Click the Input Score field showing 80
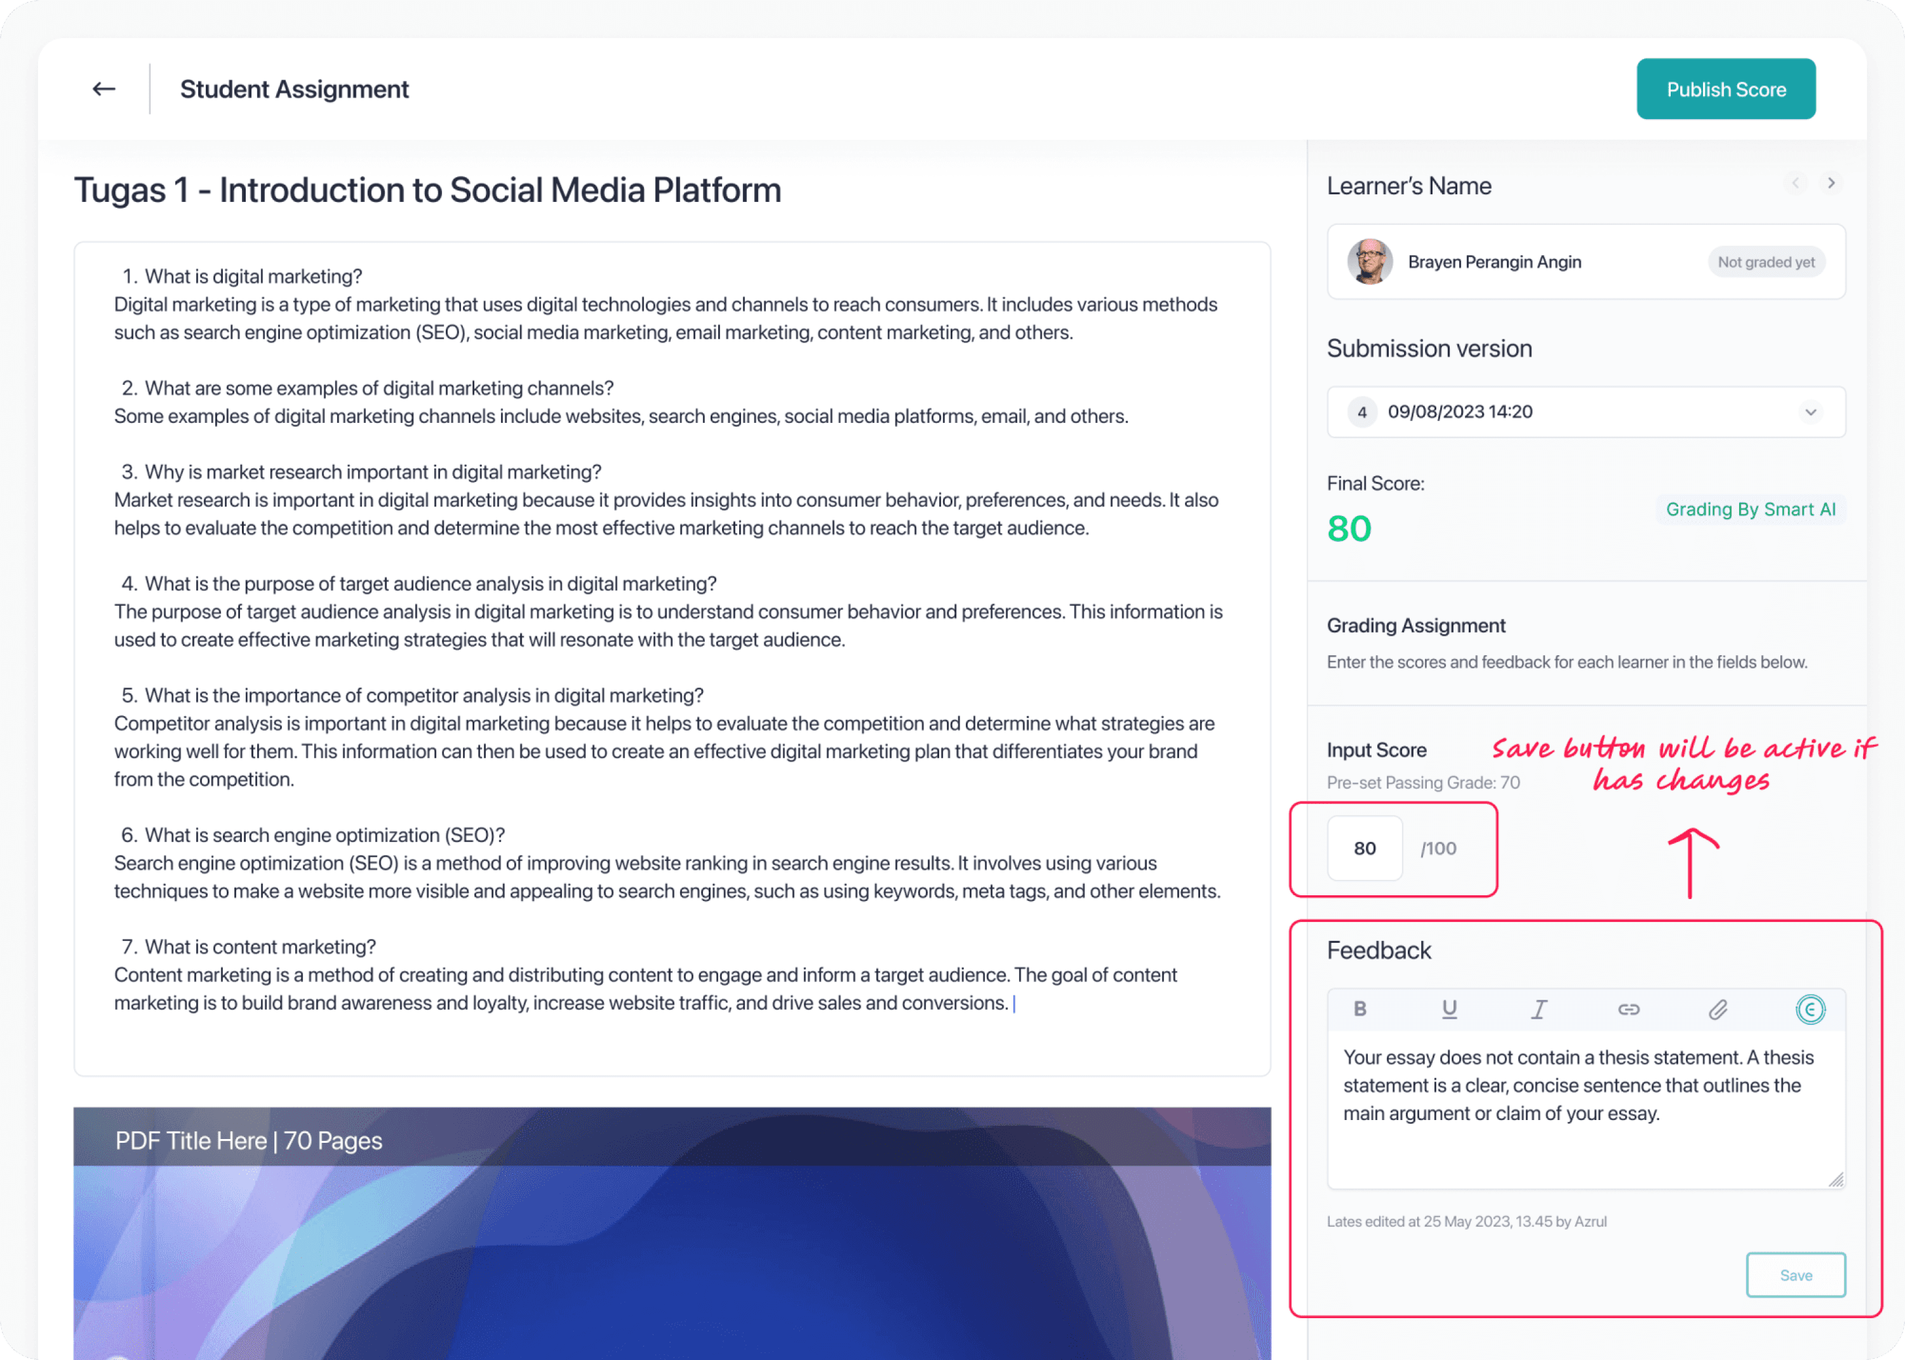 click(1365, 848)
